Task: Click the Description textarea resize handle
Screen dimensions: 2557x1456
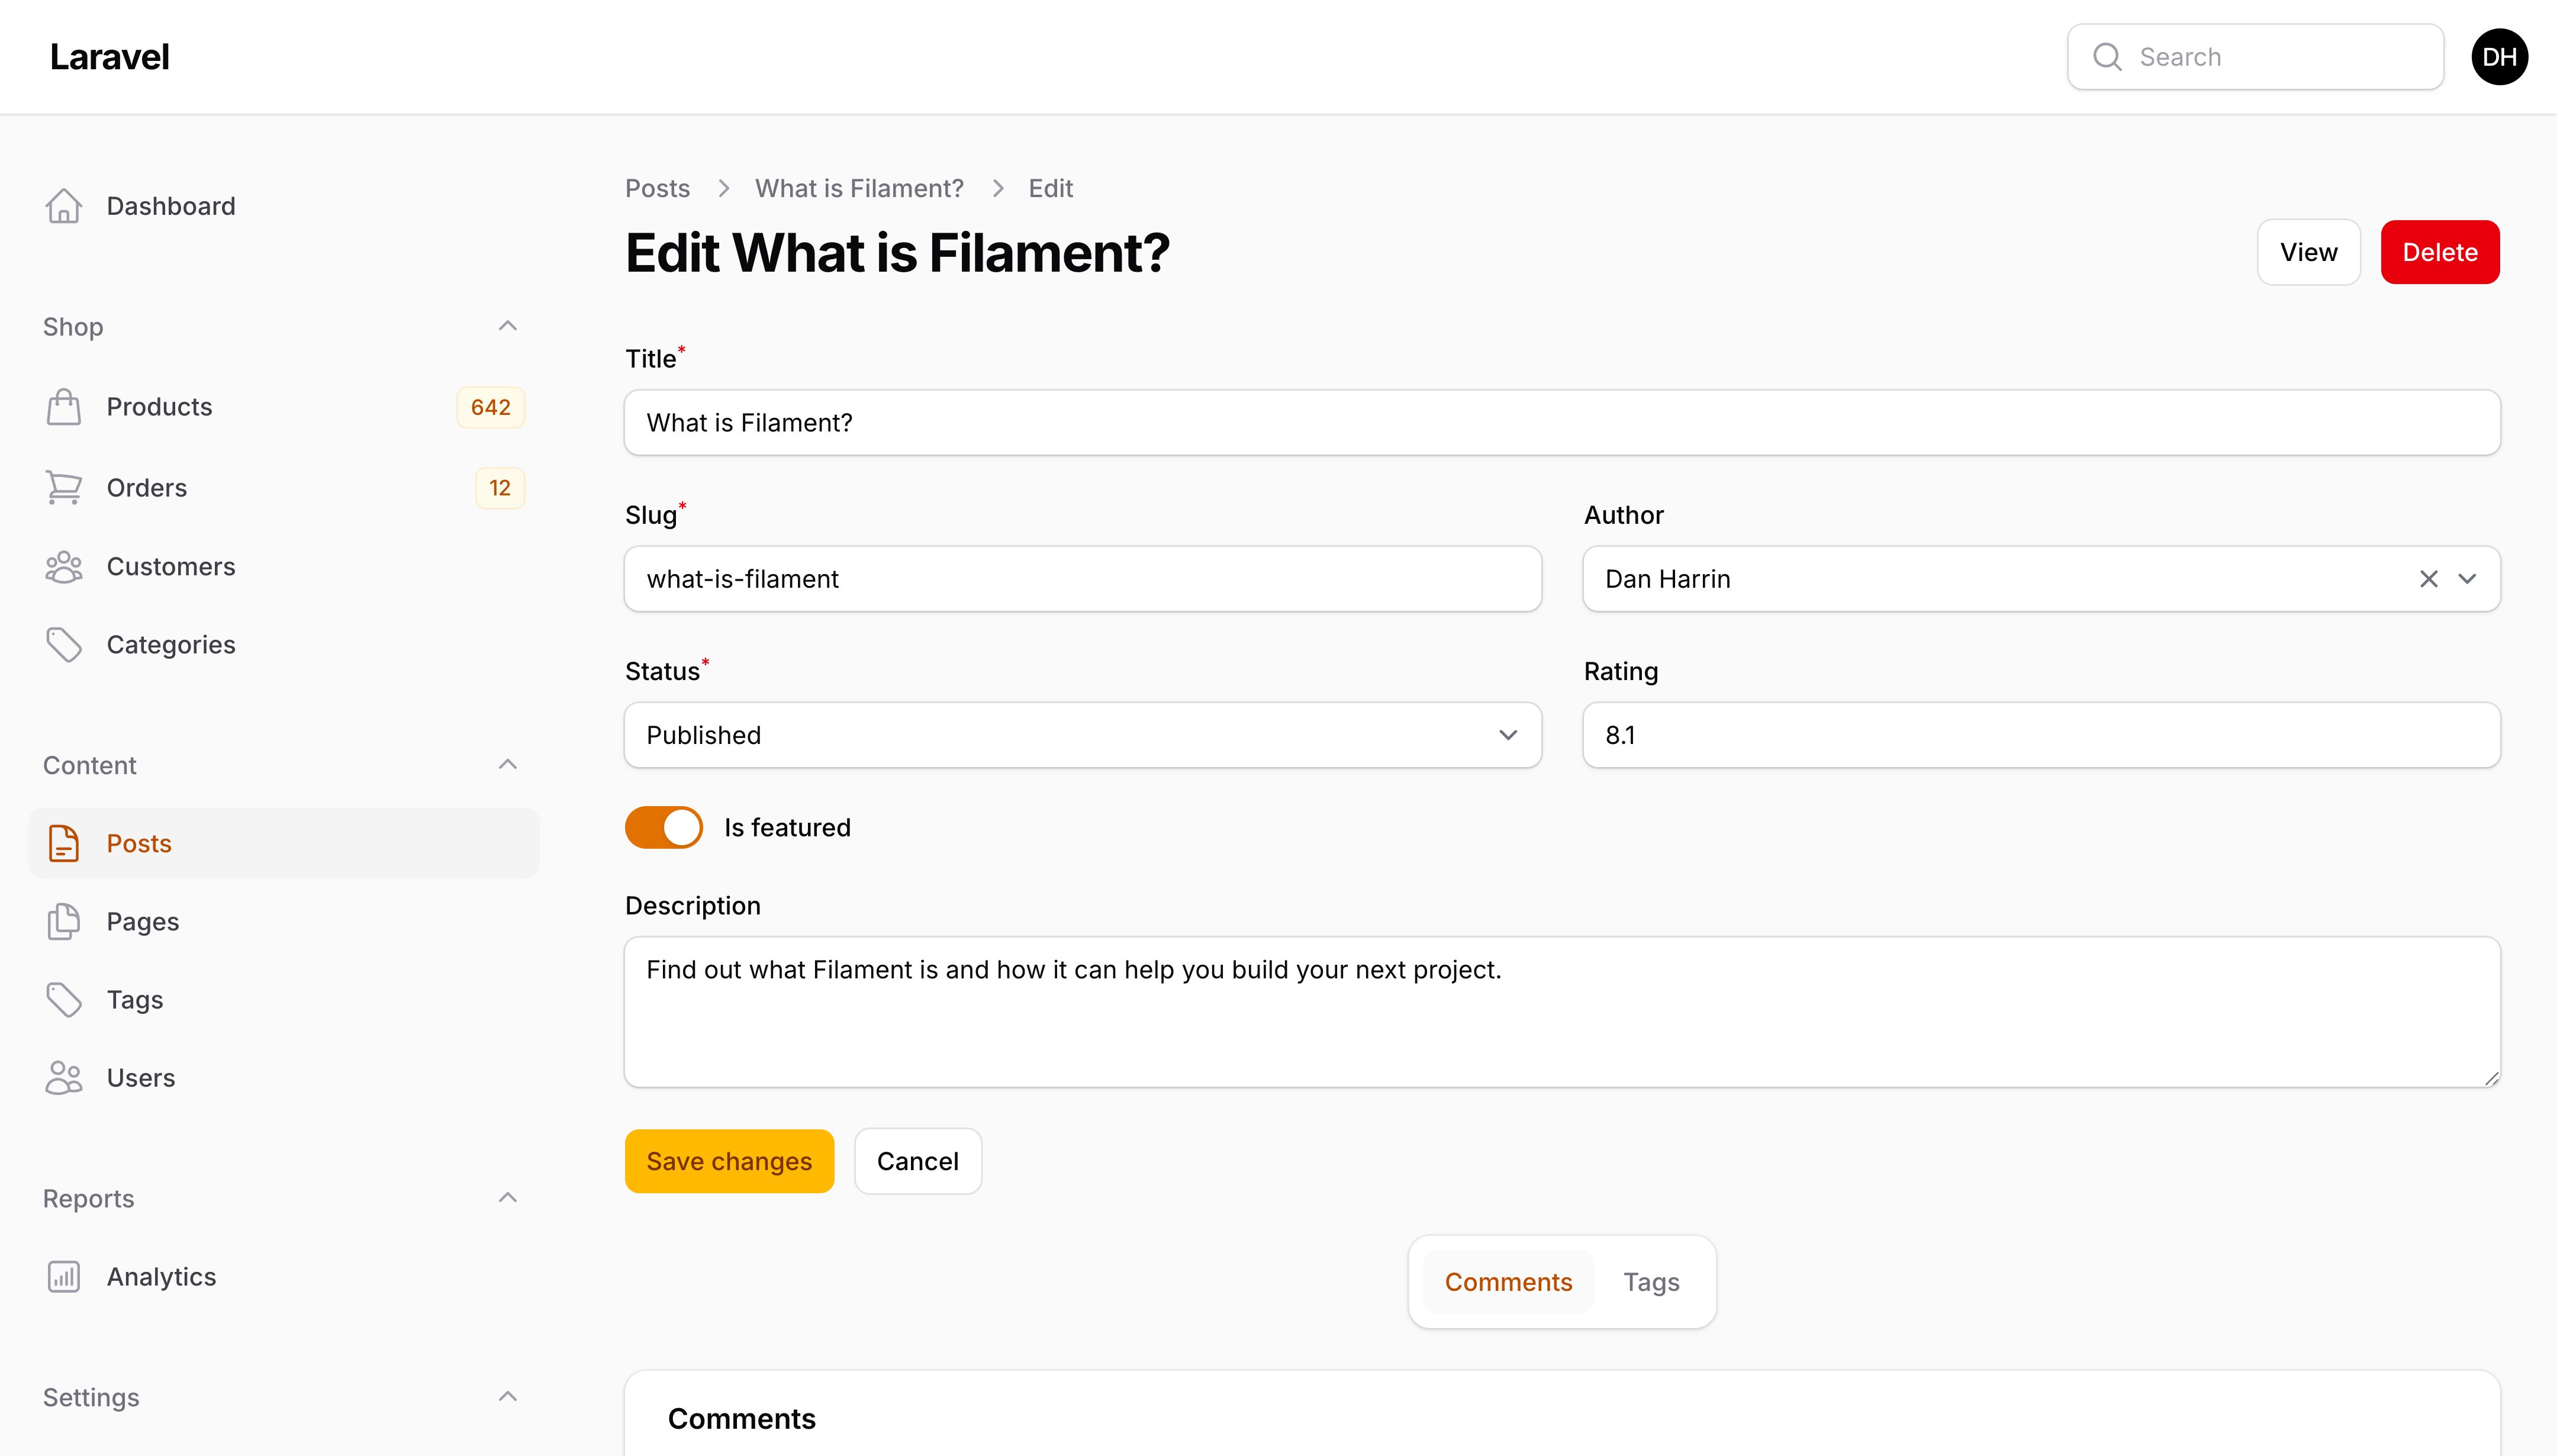Action: [x=2491, y=1078]
